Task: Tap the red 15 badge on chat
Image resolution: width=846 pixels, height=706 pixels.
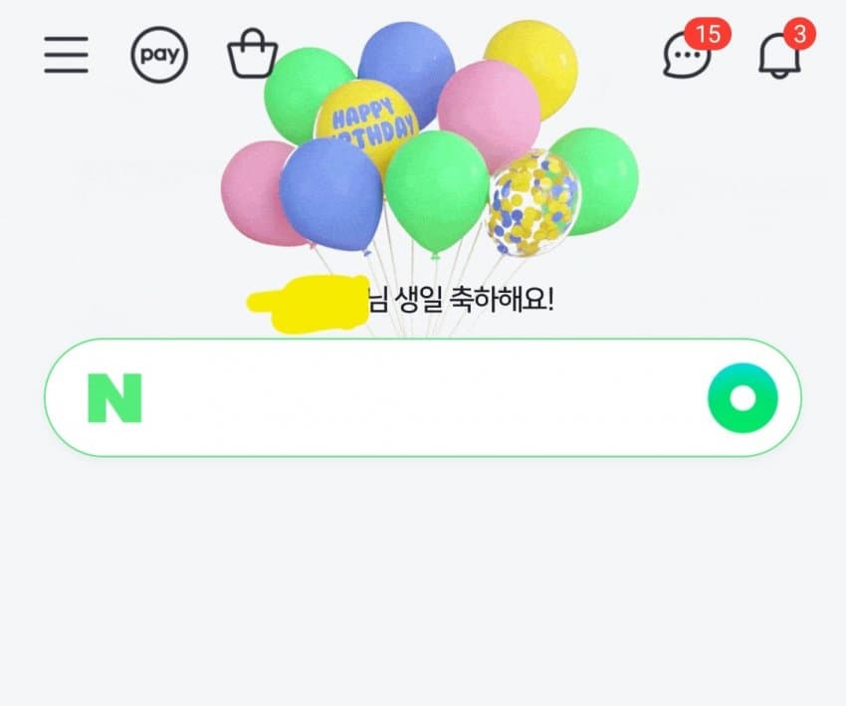Action: pyautogui.click(x=708, y=34)
